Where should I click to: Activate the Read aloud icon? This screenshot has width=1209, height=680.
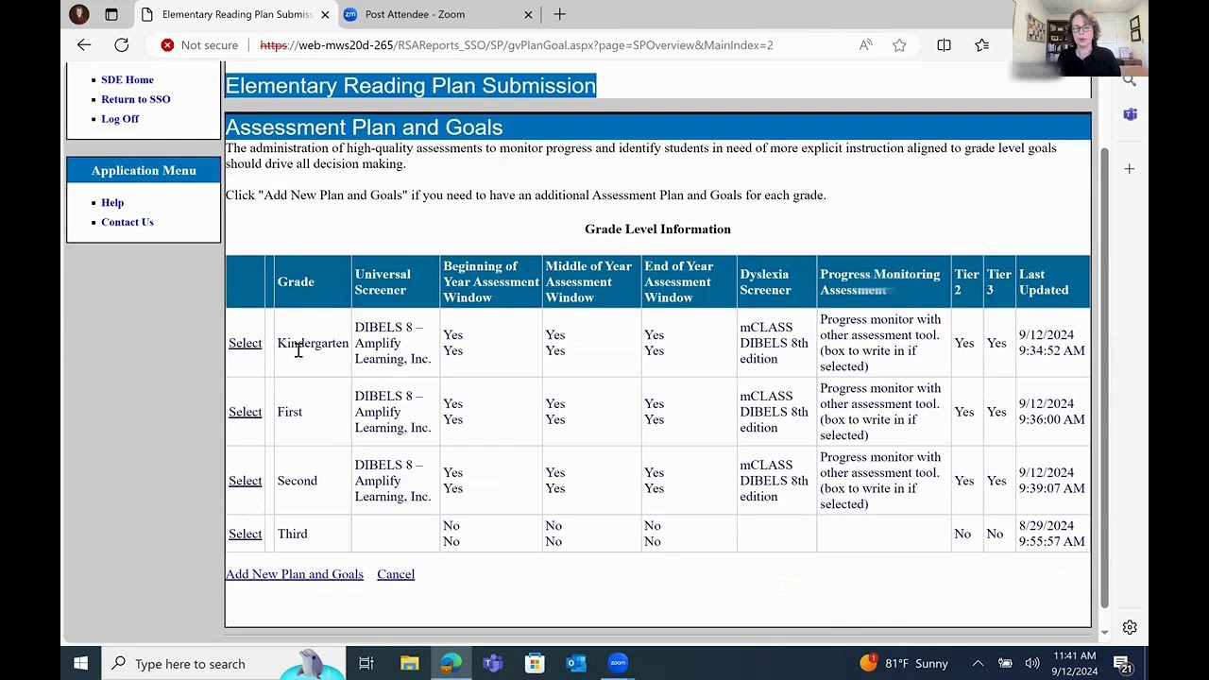click(x=865, y=44)
